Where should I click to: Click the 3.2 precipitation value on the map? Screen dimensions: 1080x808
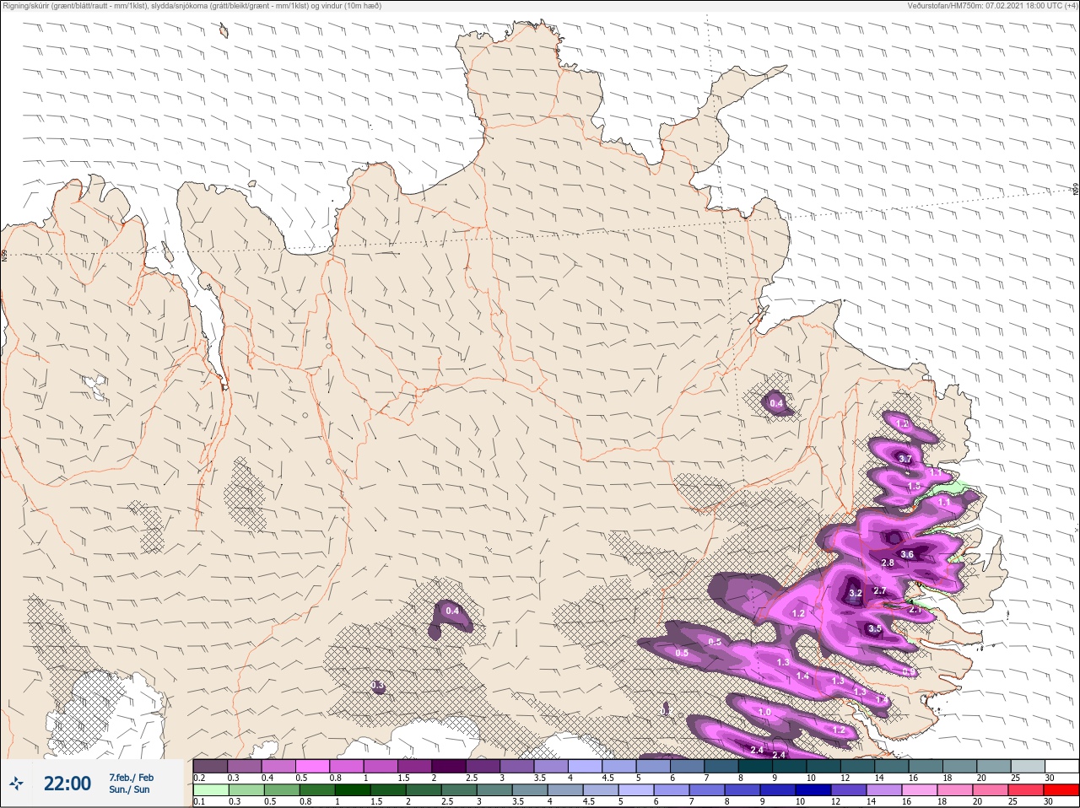[855, 593]
